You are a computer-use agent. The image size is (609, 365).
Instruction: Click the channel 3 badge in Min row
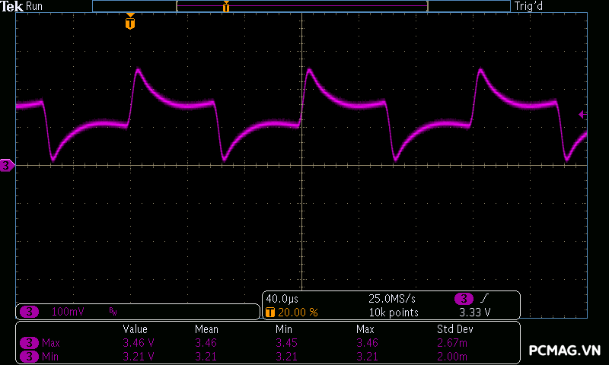[x=29, y=356]
